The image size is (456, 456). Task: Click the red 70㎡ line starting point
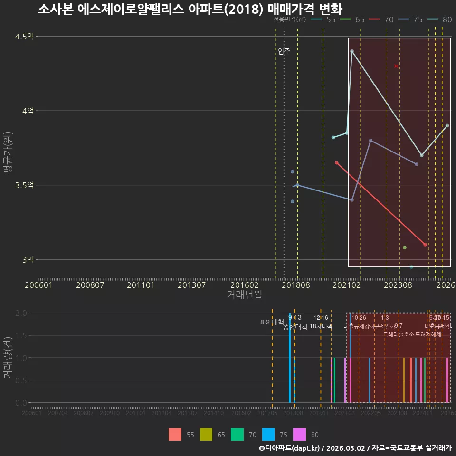pos(337,163)
